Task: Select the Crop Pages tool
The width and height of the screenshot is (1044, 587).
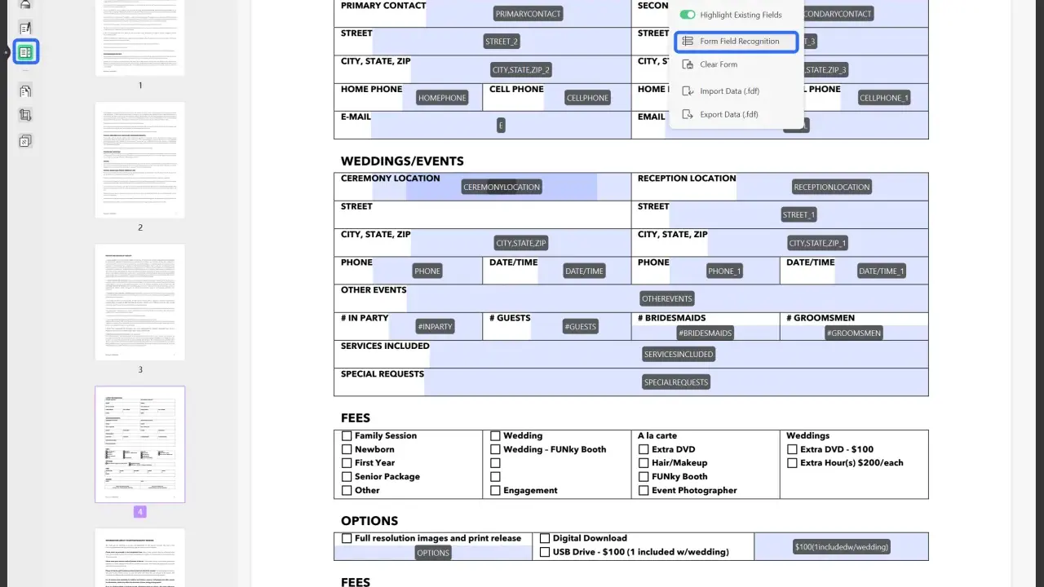Action: (x=25, y=115)
